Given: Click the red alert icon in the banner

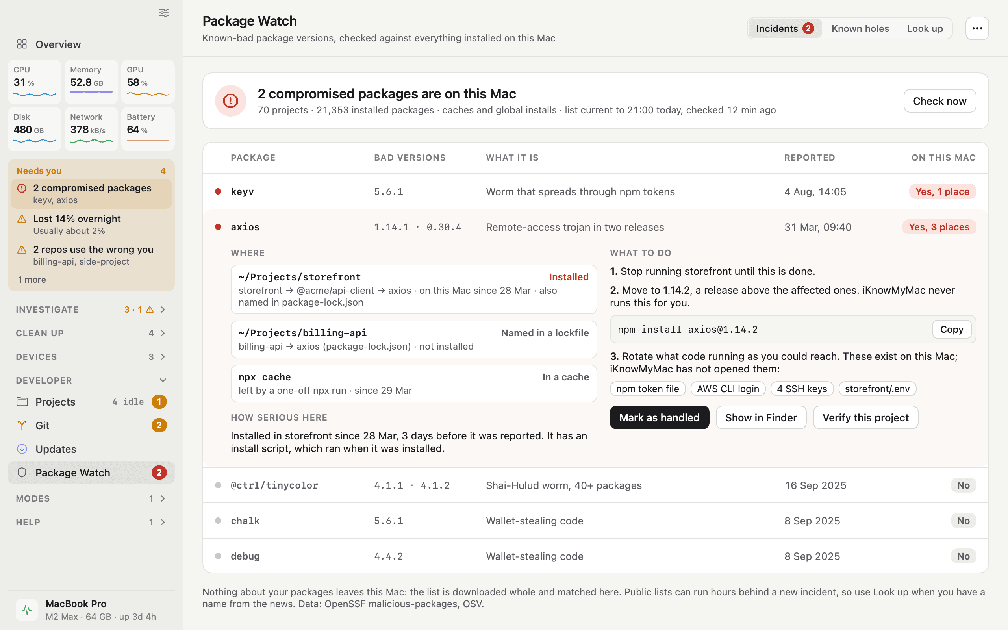Looking at the screenshot, I should [x=230, y=101].
